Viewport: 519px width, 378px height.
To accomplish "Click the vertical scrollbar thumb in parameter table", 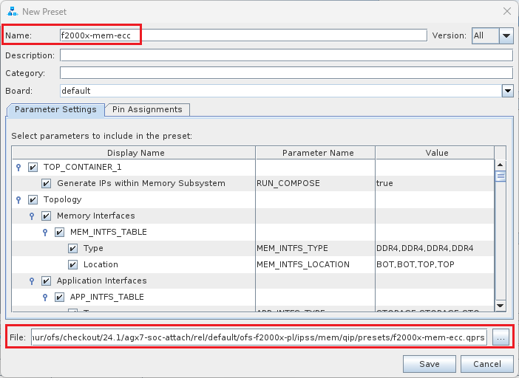I will click(x=500, y=176).
